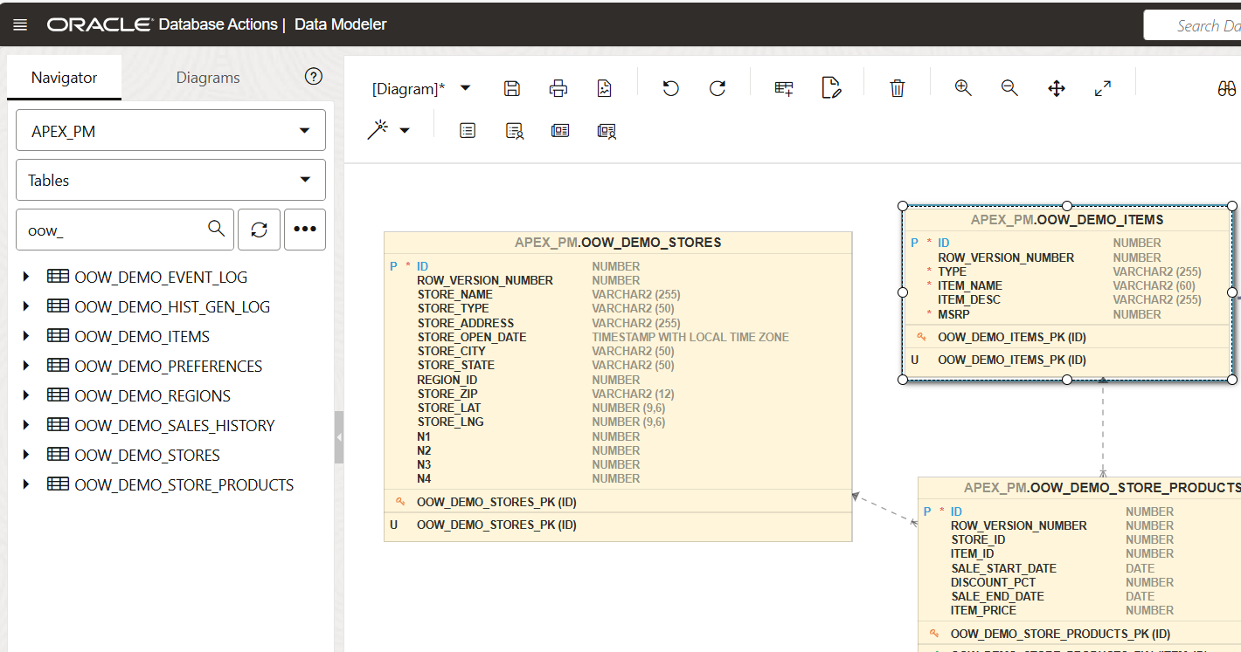Click the list report with user icon
The height and width of the screenshot is (652, 1241).
click(515, 131)
